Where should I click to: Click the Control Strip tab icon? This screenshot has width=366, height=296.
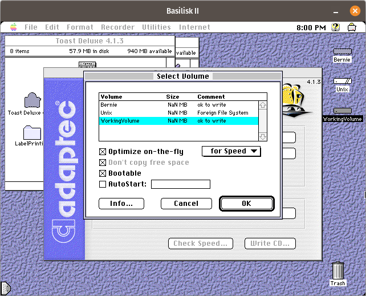click(x=6, y=289)
